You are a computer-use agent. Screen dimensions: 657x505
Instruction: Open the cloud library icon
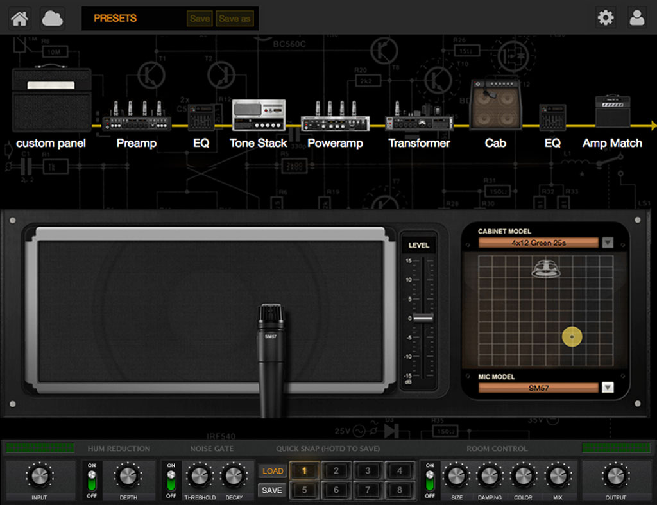tap(52, 18)
